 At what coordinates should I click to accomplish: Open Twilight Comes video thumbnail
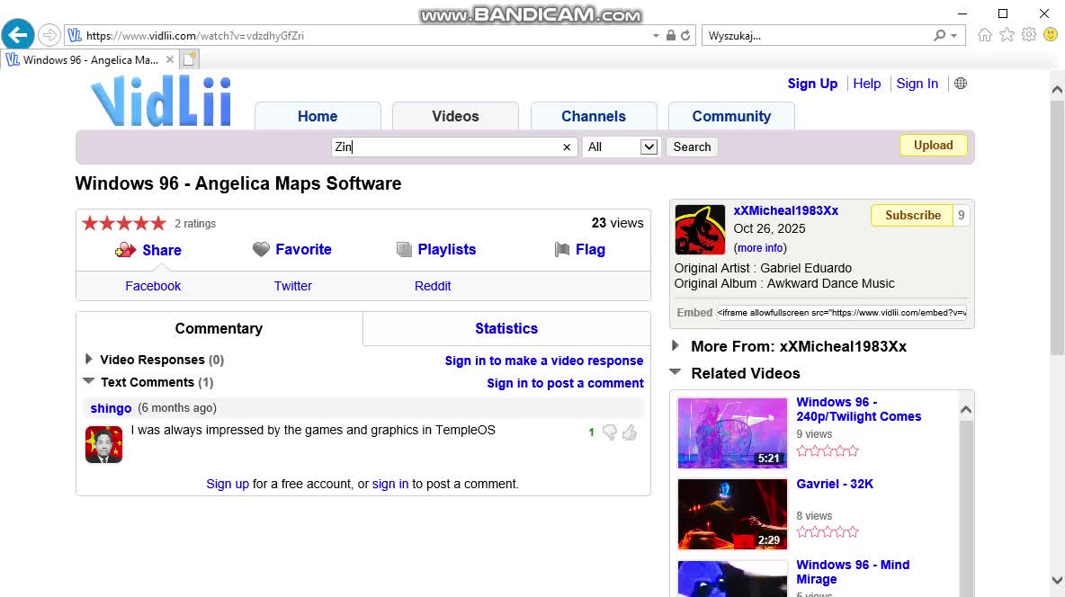pos(732,432)
